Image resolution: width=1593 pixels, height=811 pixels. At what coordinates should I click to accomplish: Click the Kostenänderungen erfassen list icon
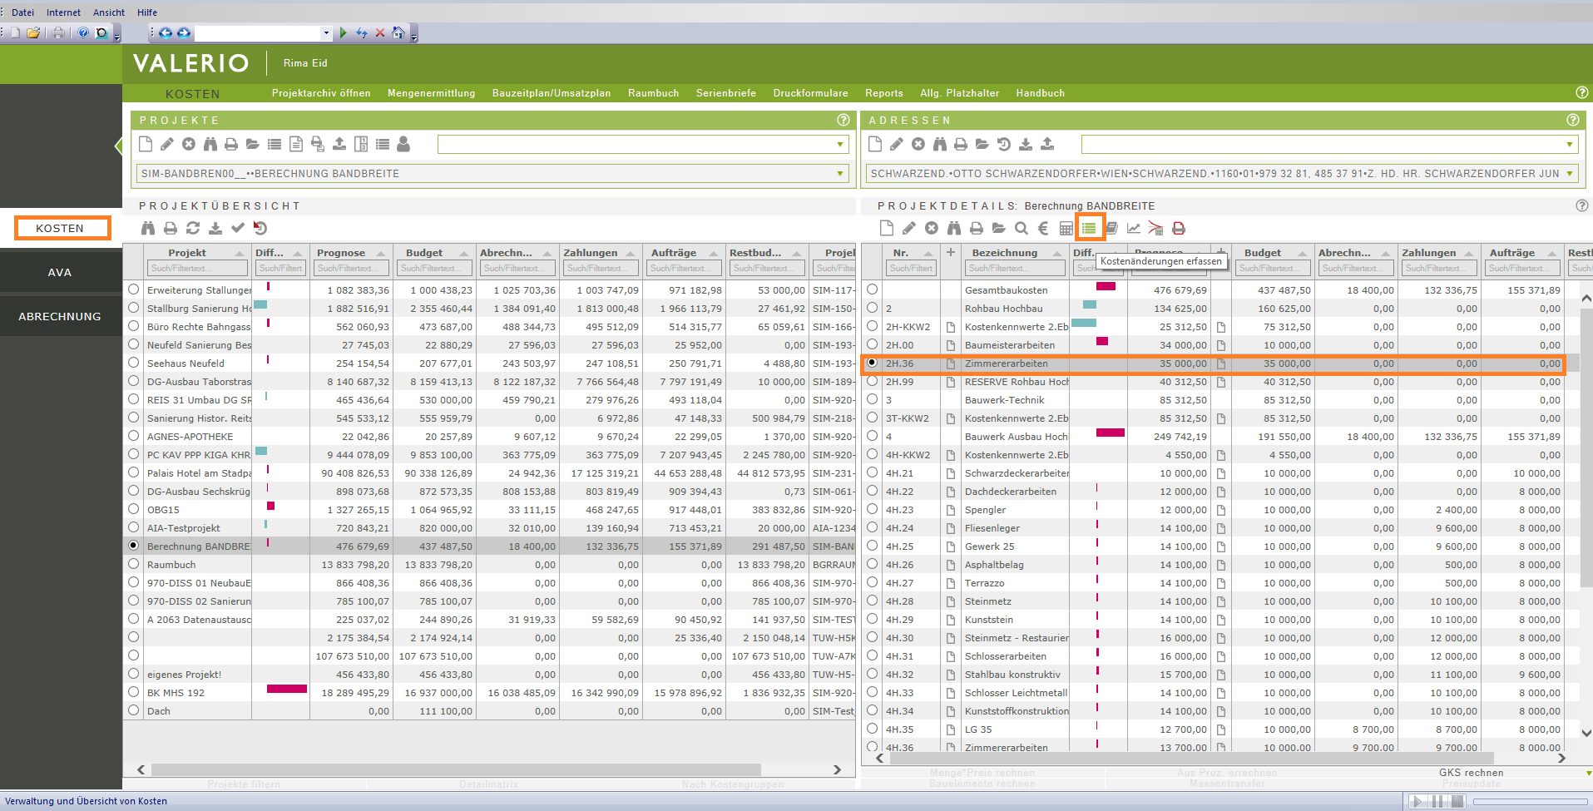(x=1089, y=228)
